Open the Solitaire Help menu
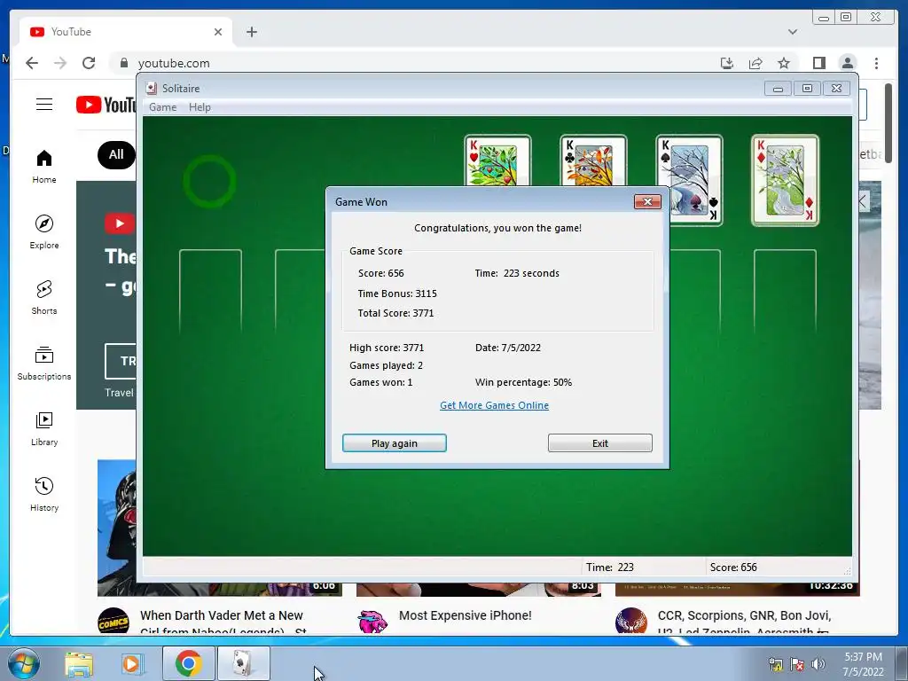 pos(200,107)
